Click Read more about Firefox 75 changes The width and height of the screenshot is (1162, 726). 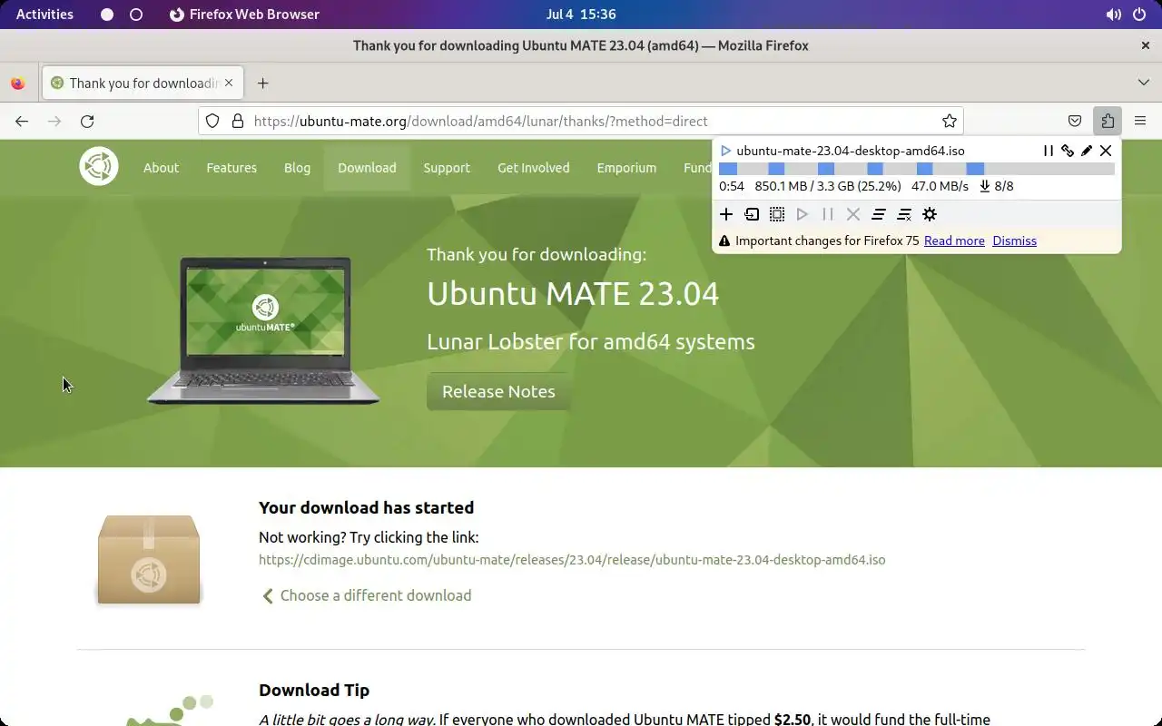954,240
